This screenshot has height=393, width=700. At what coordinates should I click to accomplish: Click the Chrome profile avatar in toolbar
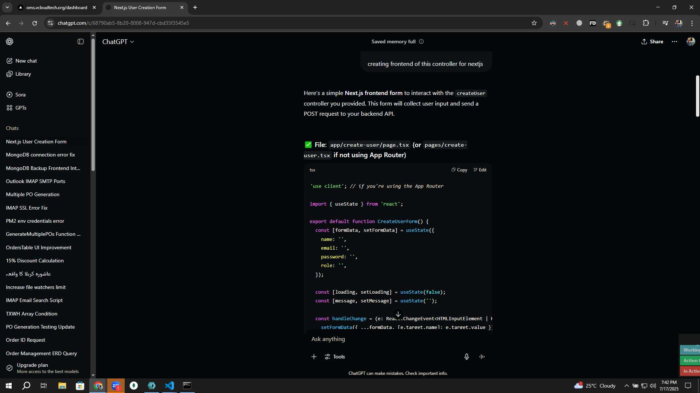678,23
